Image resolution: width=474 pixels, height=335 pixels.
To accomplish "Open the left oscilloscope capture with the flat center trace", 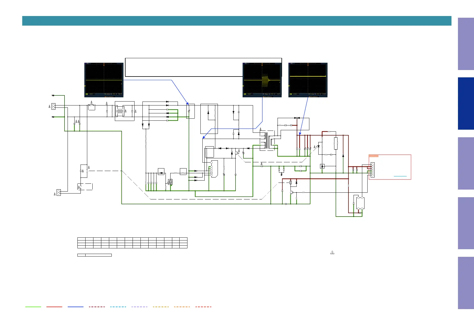I will click(104, 80).
